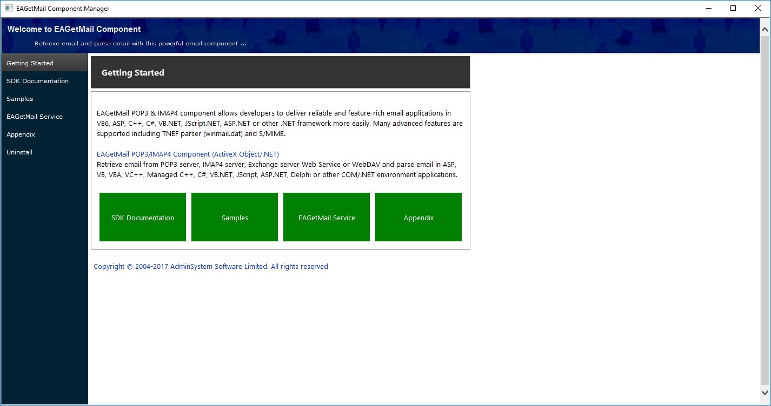Viewport: 771px width, 406px height.
Task: Click the green Appendix tile
Action: (418, 217)
